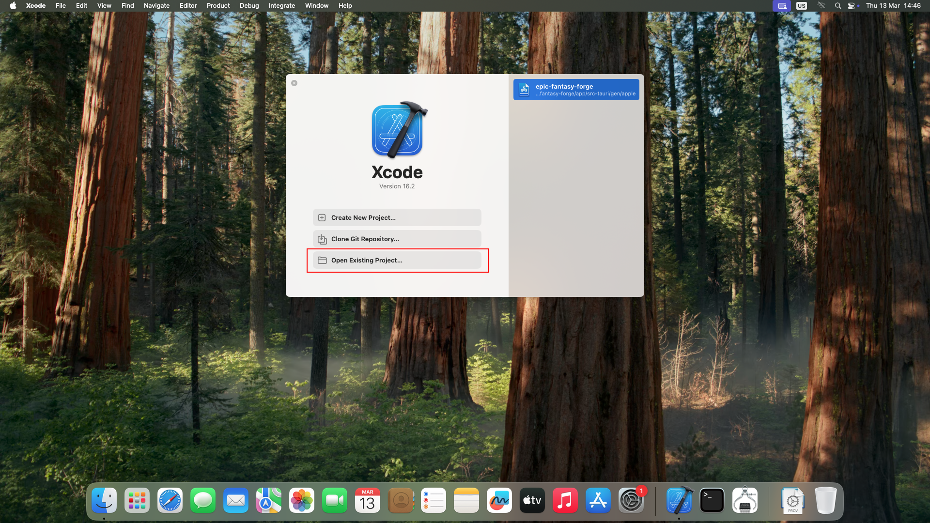Screen dimensions: 930x523
Task: Open the View menu
Action: (104, 6)
